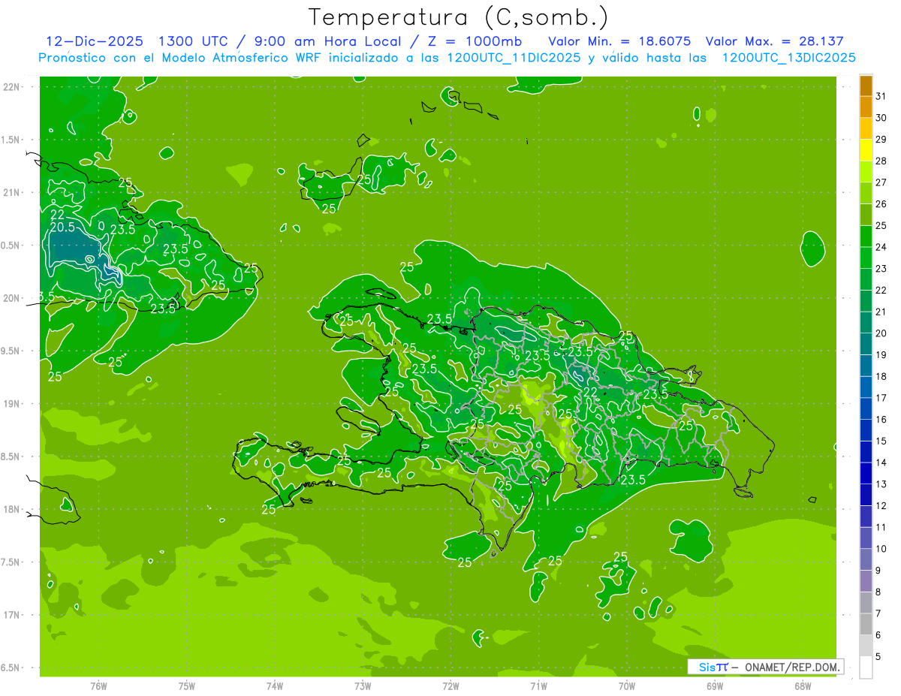Click the '72W' longitude axis label
This screenshot has height=696, width=901.
pos(450,686)
